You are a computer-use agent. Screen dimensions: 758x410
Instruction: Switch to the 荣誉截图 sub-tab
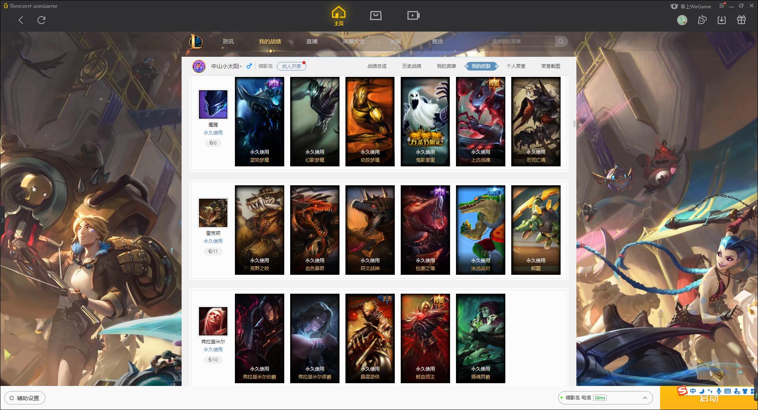pyautogui.click(x=551, y=66)
